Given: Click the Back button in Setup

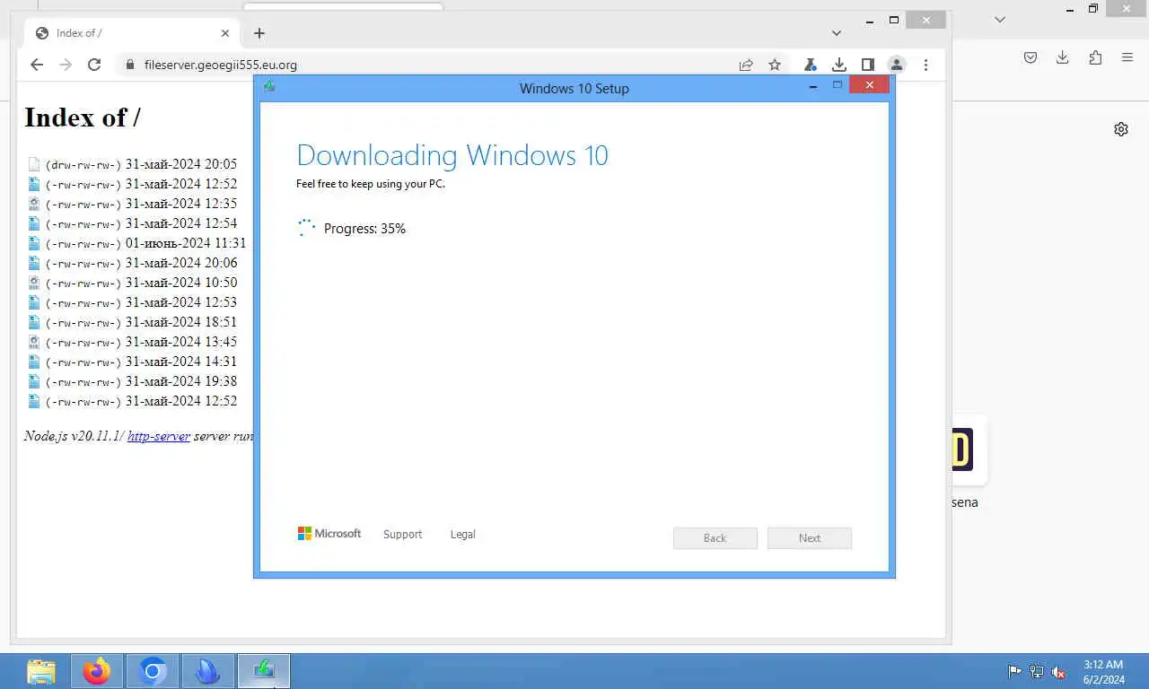Looking at the screenshot, I should pyautogui.click(x=715, y=538).
